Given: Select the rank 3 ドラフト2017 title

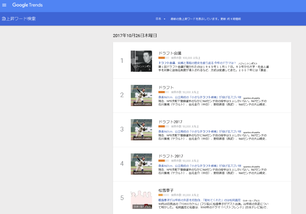Looking at the screenshot, I should coord(170,122).
